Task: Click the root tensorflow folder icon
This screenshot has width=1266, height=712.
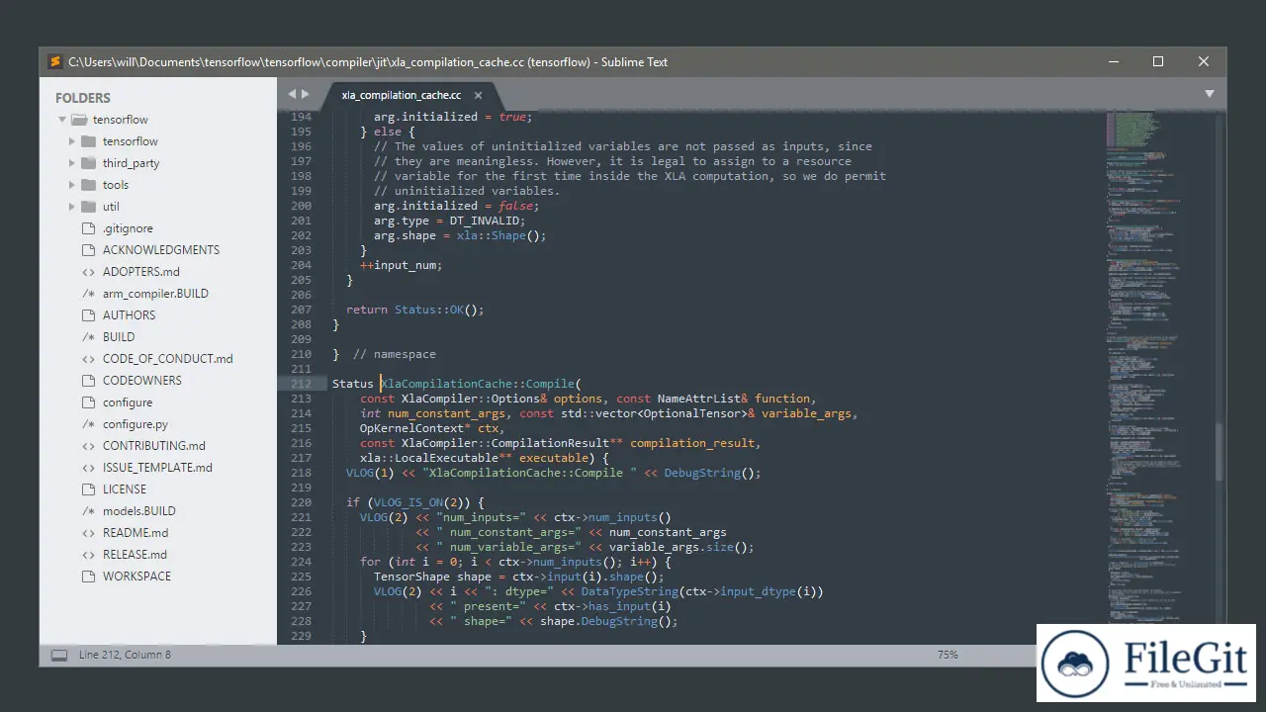Action: [78, 120]
